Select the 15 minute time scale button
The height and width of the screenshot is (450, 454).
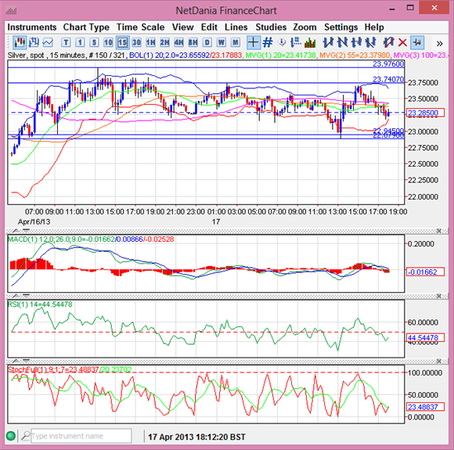122,43
